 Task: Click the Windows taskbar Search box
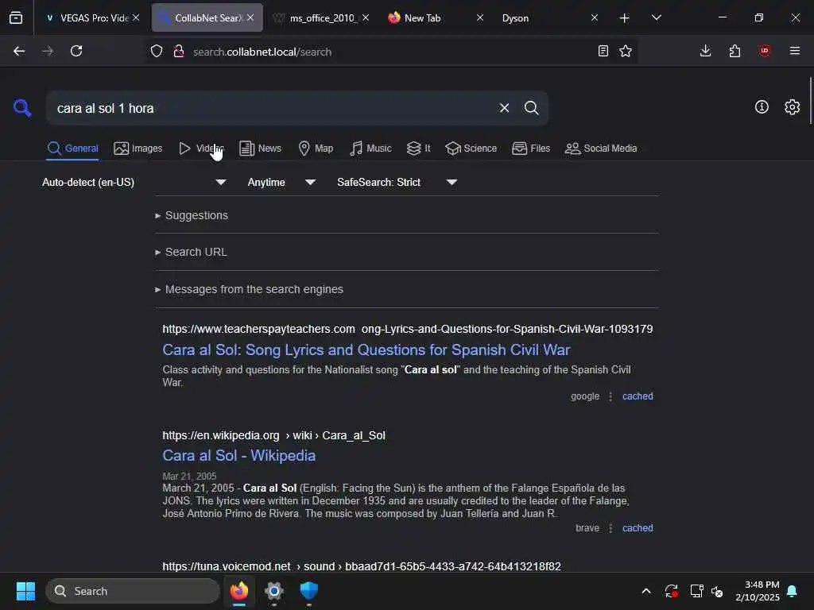133,591
